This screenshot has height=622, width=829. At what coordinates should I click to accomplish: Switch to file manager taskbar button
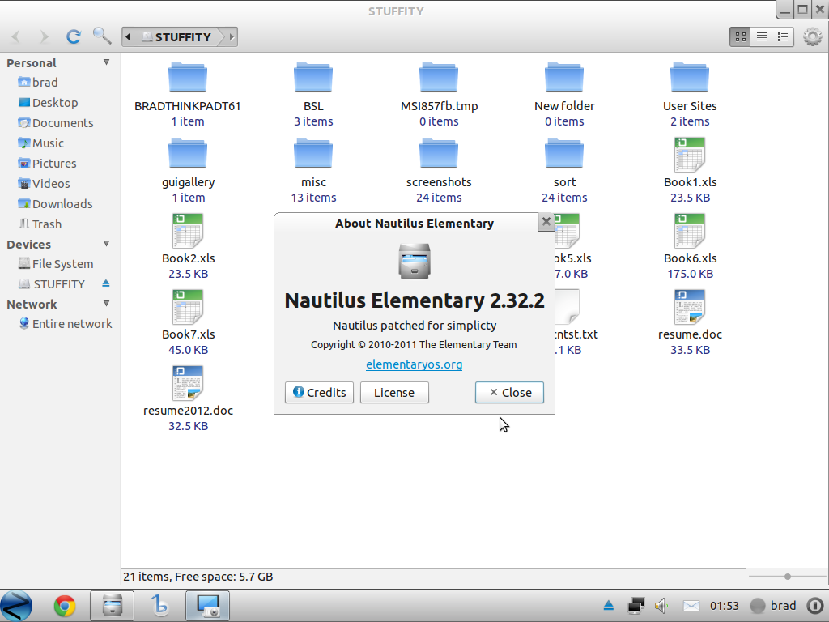[x=112, y=606]
